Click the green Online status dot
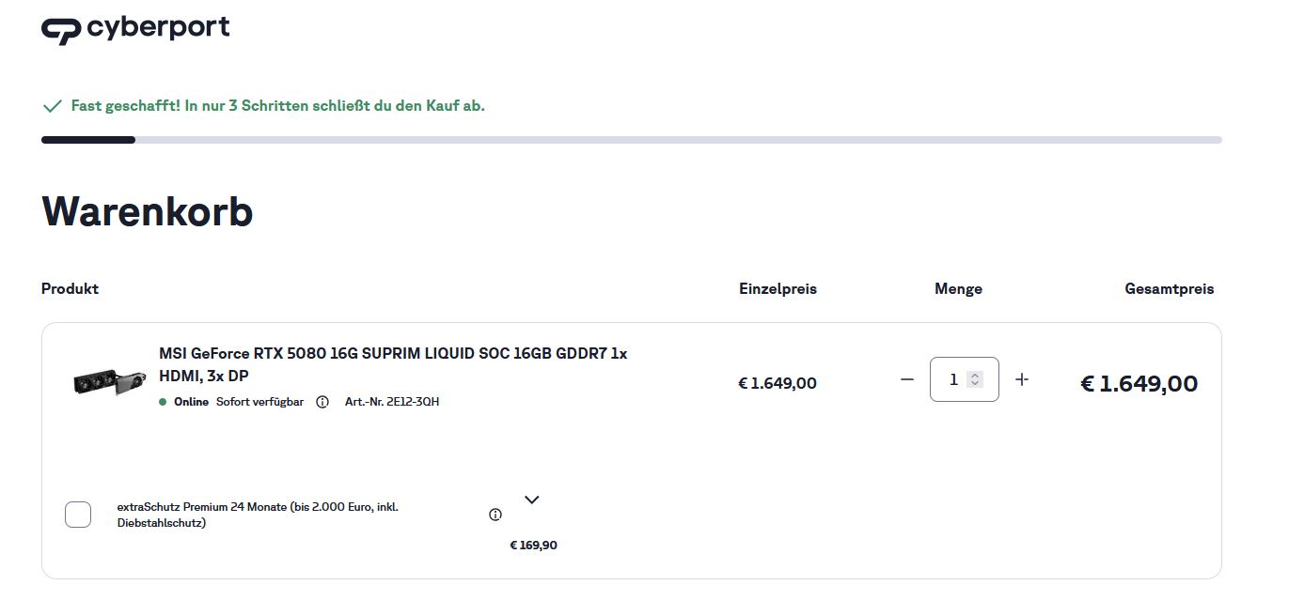This screenshot has height=600, width=1304. pyautogui.click(x=163, y=402)
